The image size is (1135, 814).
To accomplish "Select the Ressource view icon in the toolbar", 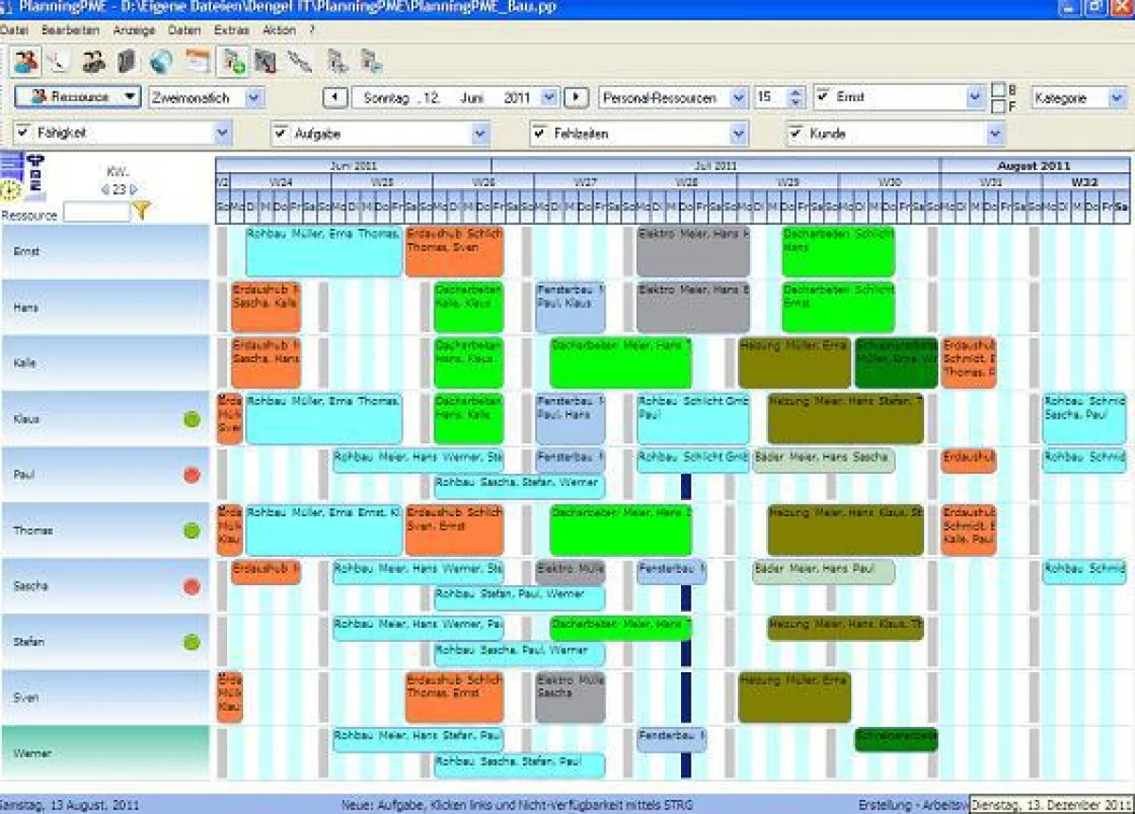I will [x=26, y=61].
